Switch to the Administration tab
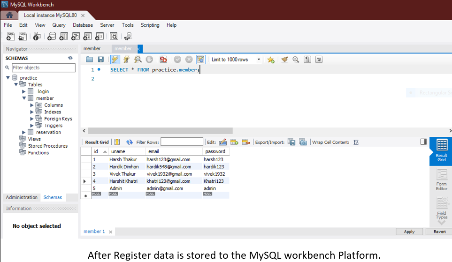The image size is (452, 262). [x=22, y=197]
